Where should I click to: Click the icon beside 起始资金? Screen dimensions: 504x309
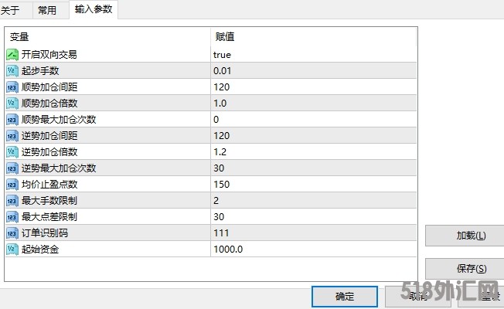click(12, 250)
